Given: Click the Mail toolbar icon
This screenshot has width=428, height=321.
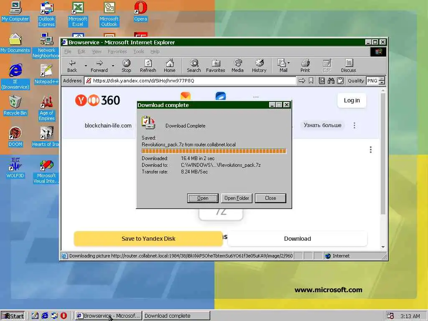Looking at the screenshot, I should pyautogui.click(x=282, y=66).
